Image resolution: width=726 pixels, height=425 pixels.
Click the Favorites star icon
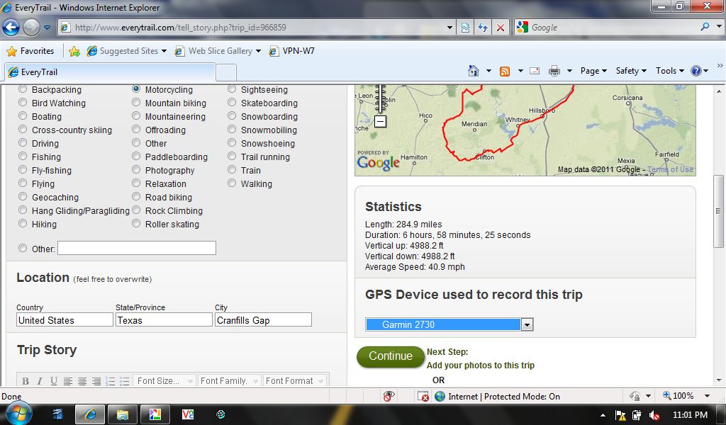tap(11, 51)
